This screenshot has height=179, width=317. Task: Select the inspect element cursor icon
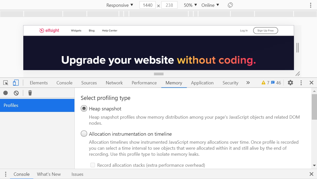click(6, 83)
